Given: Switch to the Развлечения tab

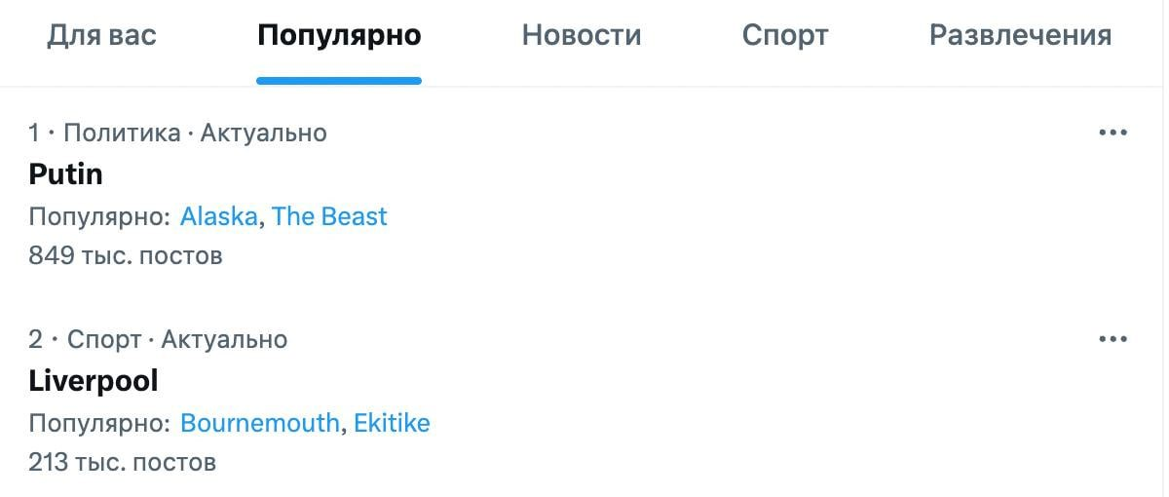Looking at the screenshot, I should [1020, 36].
